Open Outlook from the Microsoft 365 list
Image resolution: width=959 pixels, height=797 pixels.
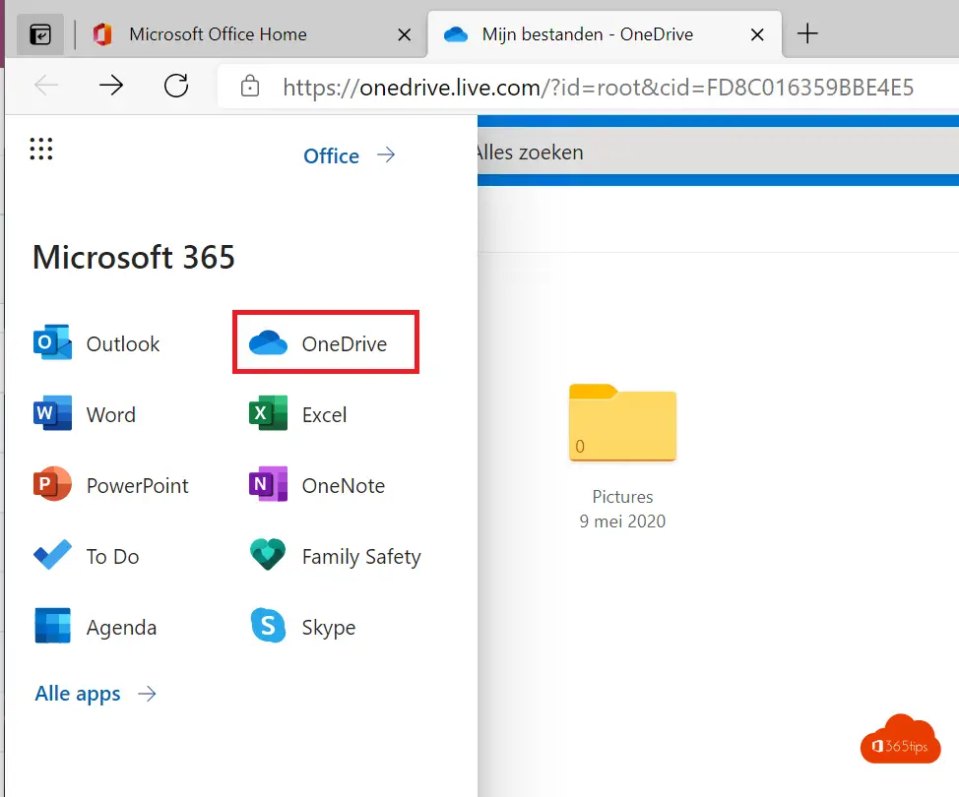pos(96,343)
